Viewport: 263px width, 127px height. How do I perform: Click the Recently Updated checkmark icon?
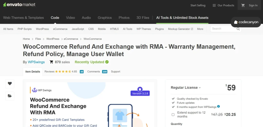coord(107,62)
